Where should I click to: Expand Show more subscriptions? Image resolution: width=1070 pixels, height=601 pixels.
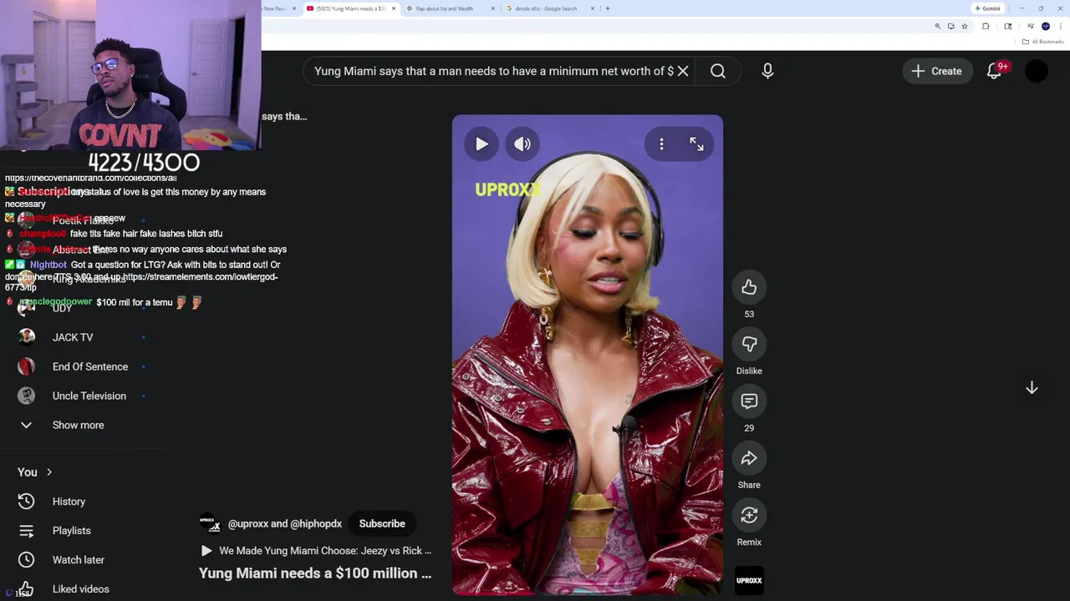pos(78,425)
